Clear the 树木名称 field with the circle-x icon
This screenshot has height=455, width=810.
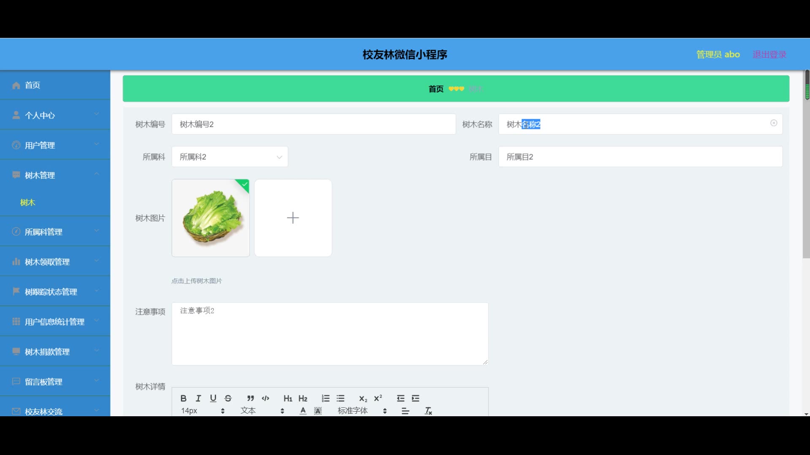(x=774, y=123)
